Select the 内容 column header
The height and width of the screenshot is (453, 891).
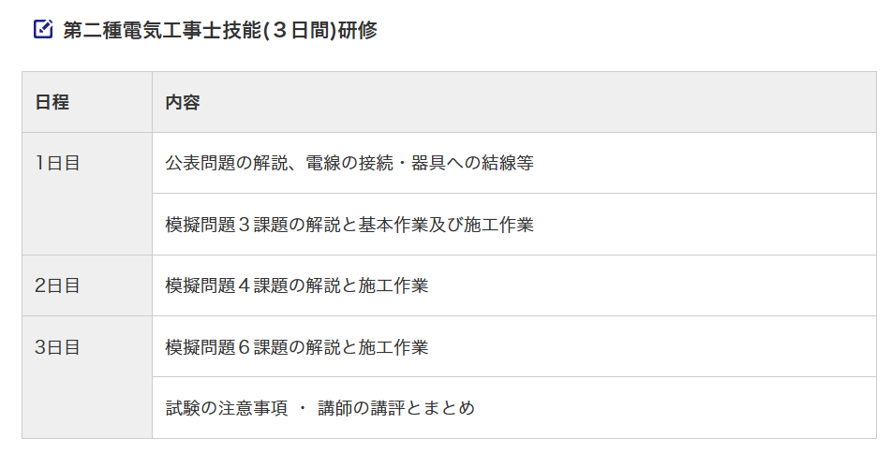183,102
